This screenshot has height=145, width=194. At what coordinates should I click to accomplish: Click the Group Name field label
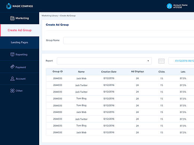(53, 41)
